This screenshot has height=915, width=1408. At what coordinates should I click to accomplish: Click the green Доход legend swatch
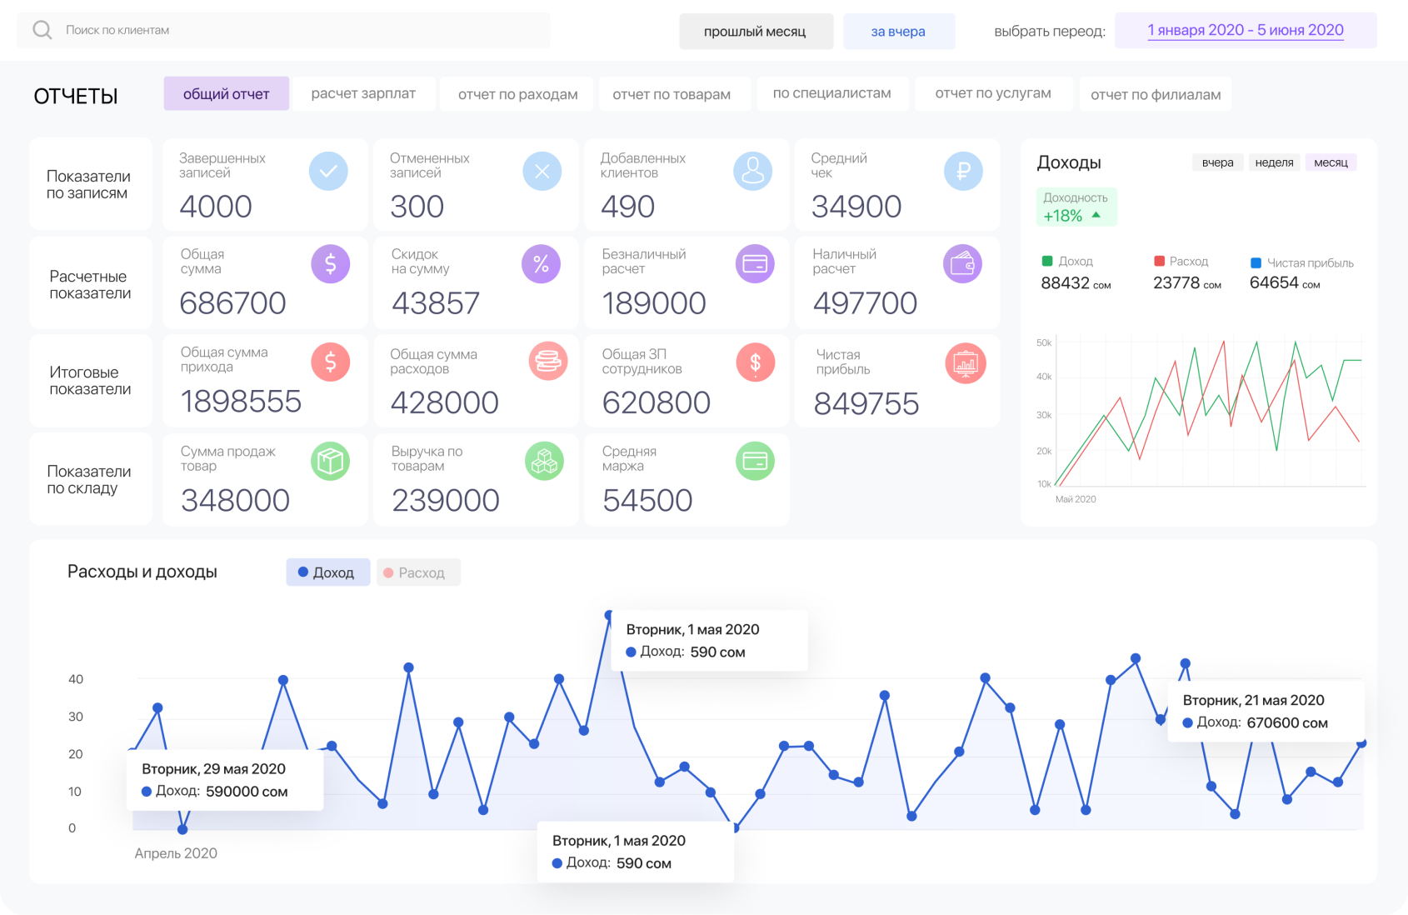[x=1047, y=261]
